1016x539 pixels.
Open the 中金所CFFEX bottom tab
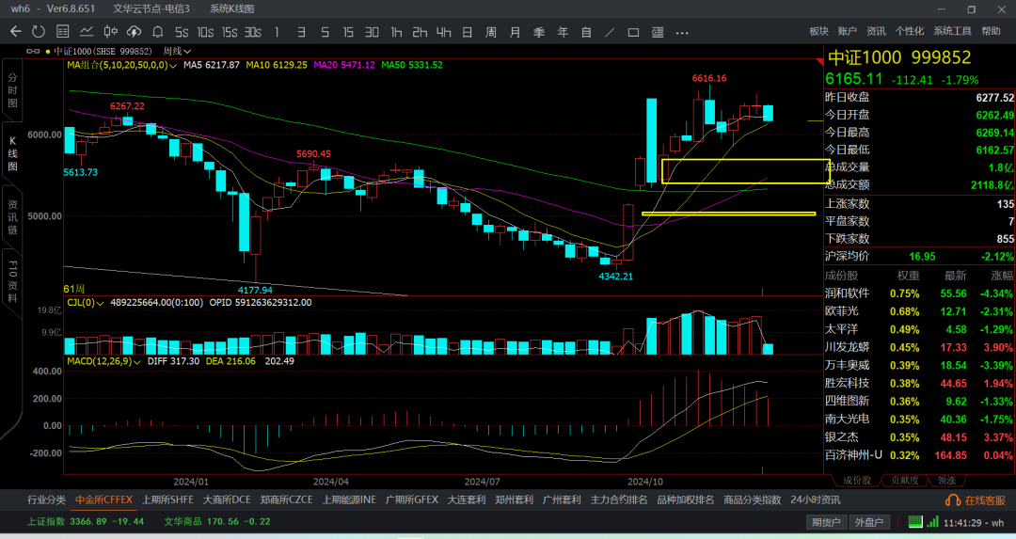103,499
